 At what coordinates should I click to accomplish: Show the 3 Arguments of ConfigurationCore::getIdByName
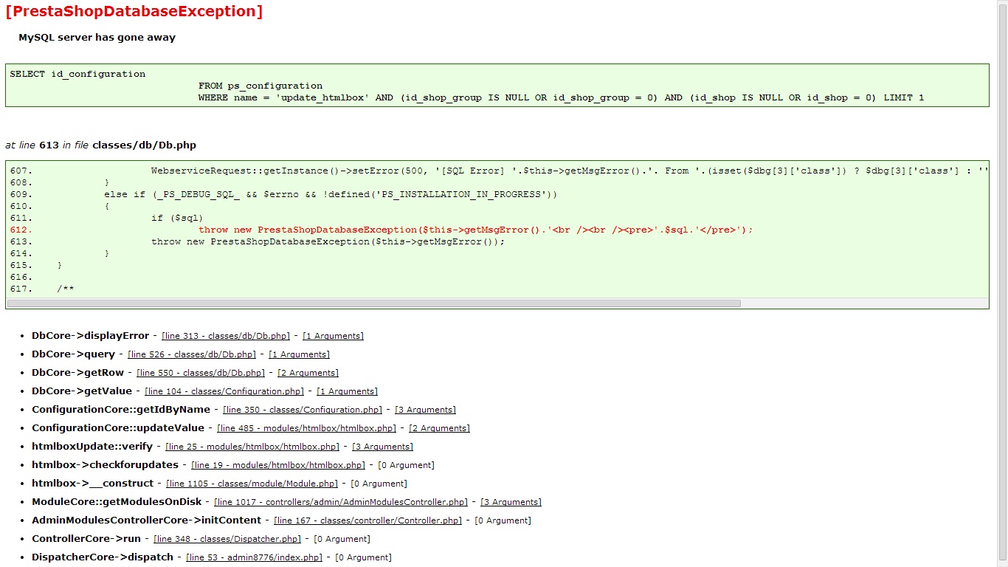(425, 410)
